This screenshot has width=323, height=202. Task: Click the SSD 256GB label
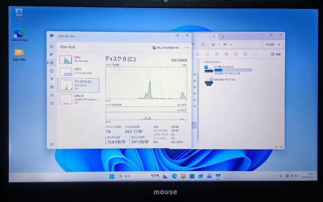[179, 60]
